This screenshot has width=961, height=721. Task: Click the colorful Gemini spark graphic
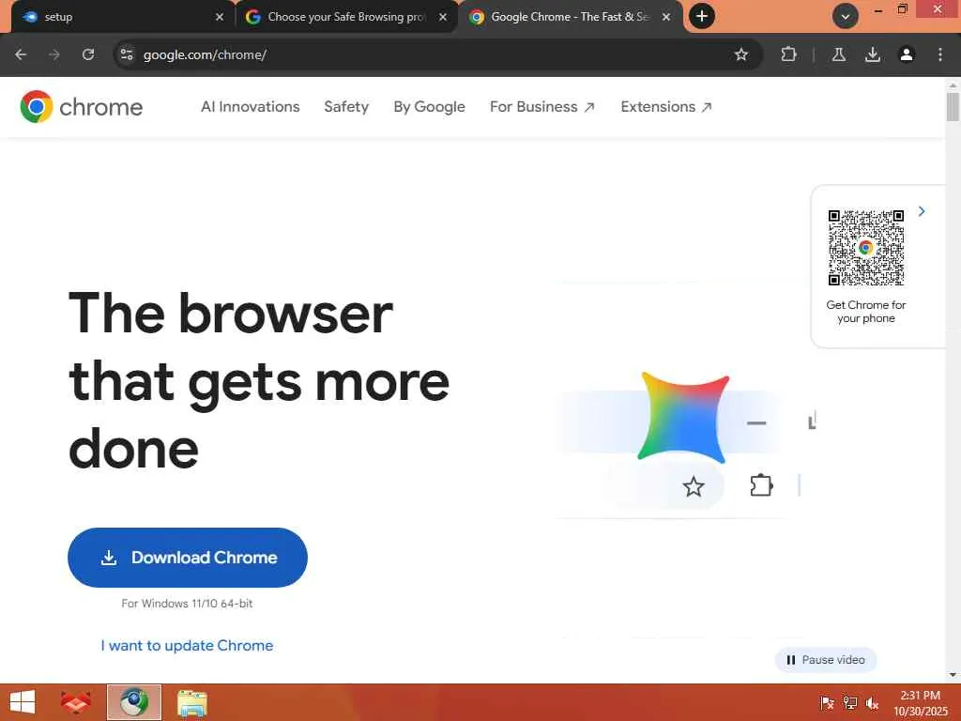[683, 417]
